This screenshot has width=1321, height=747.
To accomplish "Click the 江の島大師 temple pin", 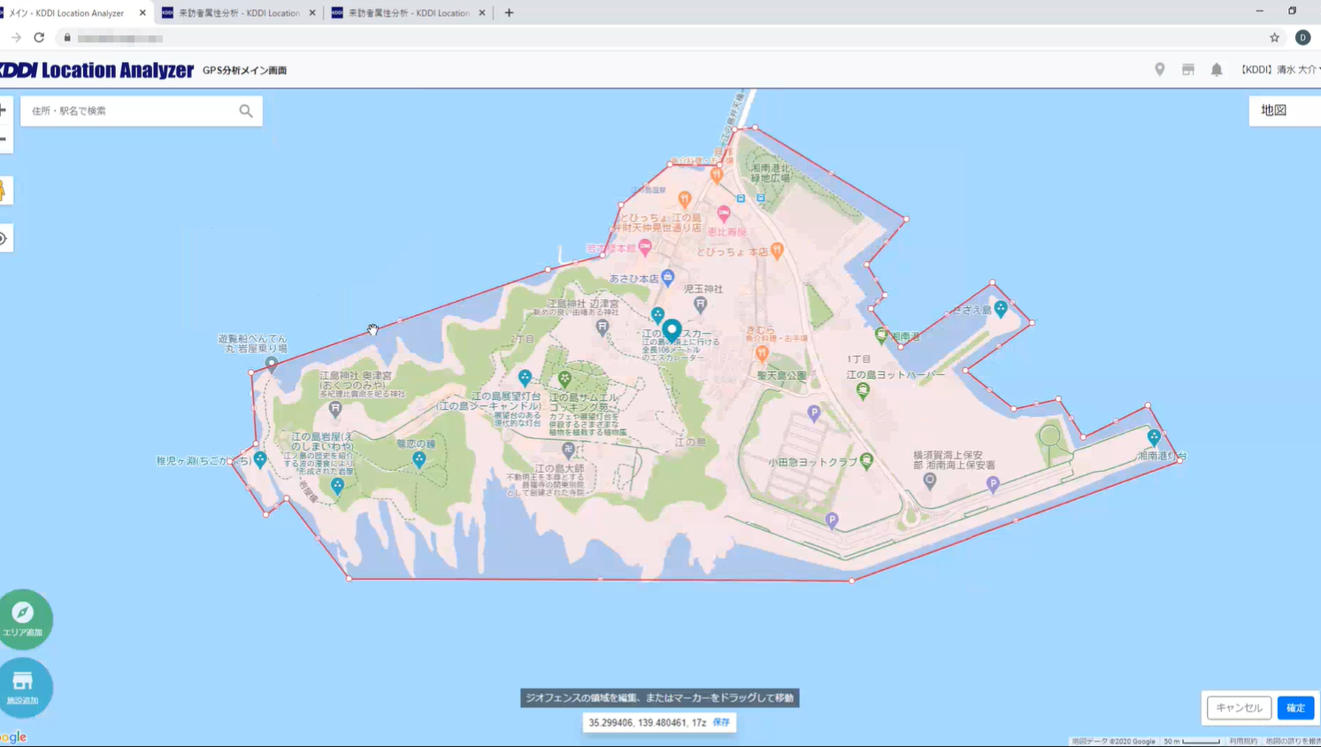I will pos(569,451).
